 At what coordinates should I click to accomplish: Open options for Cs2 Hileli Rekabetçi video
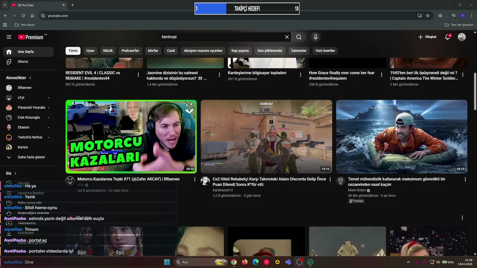pyautogui.click(x=330, y=179)
